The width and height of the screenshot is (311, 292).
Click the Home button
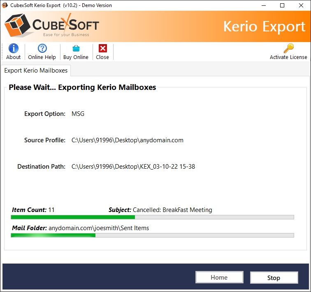pyautogui.click(x=219, y=278)
